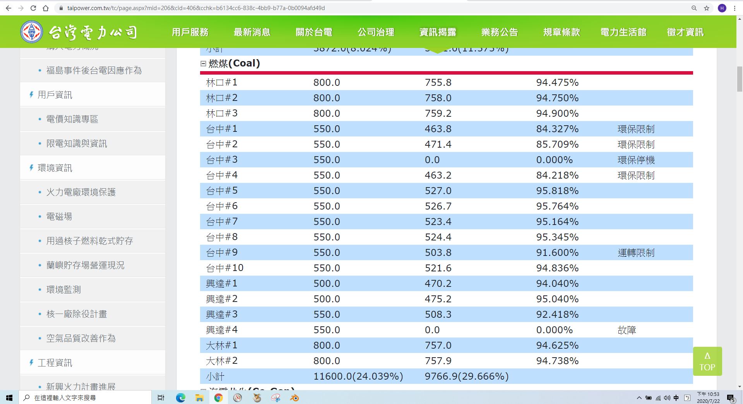Screen dimensions: 743x404
Task: Open browser home page icon
Action: (x=46, y=8)
